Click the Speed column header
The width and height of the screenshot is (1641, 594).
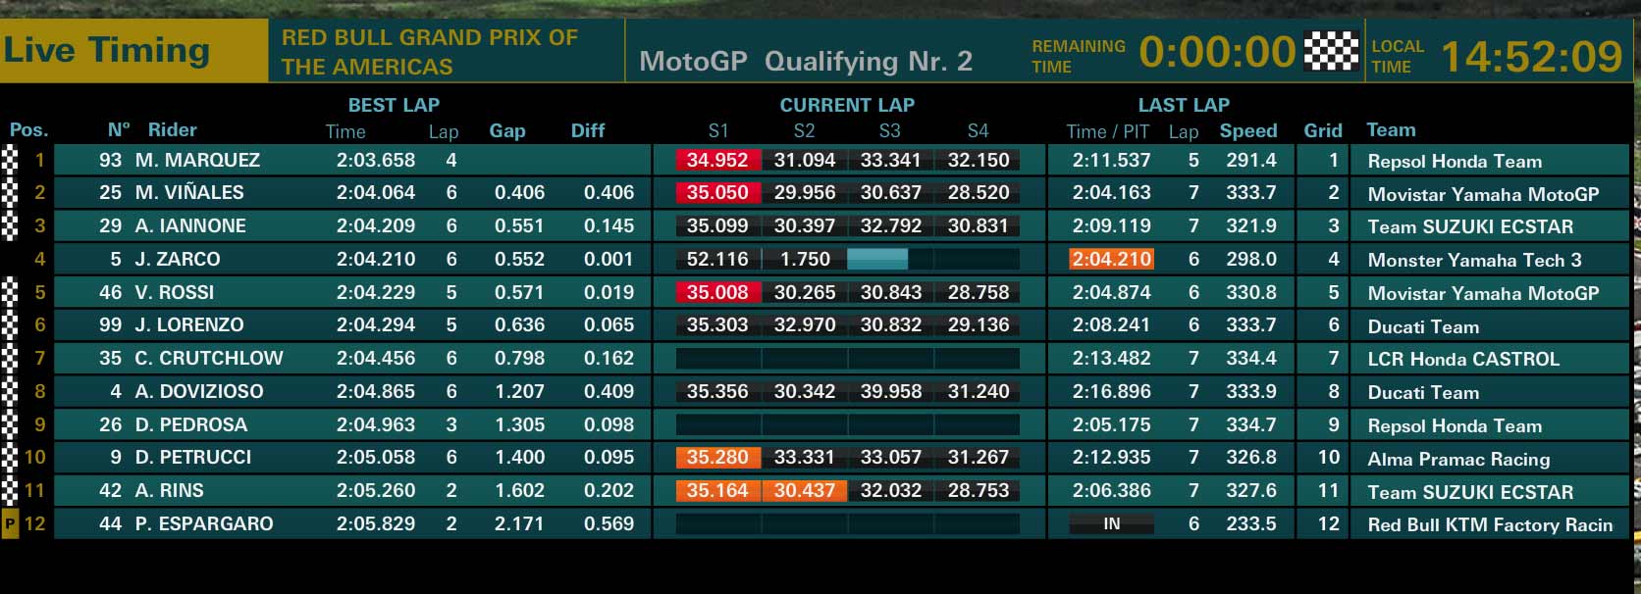click(1248, 130)
